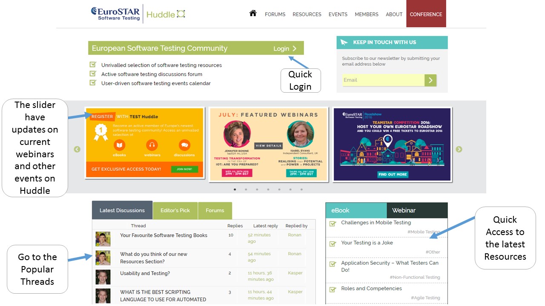545x306 pixels.
Task: Click the Email input field
Action: tap(383, 80)
